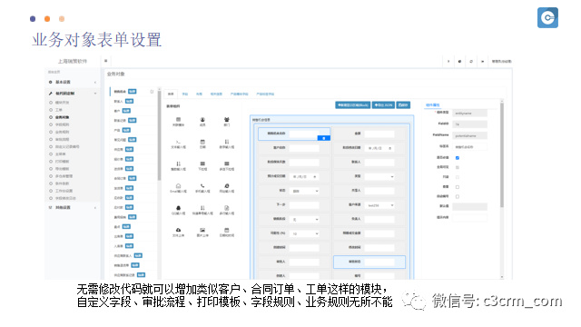The image size is (581, 327).
Task: Click the 导出JSON button
Action: (383, 105)
